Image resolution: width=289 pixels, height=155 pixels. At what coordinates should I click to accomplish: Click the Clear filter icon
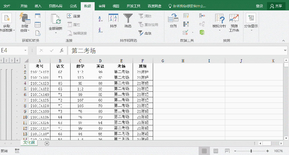pos(141,16)
